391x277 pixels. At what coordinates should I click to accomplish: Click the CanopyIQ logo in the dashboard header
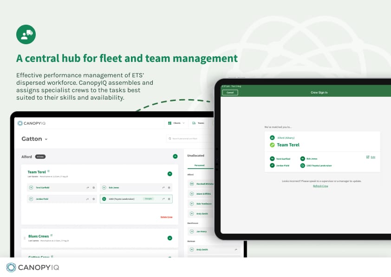(x=32, y=123)
